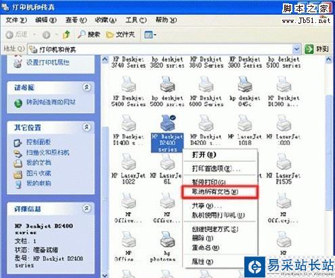Select the hp photosmart printer icon
The width and height of the screenshot is (335, 278).
coord(167,239)
